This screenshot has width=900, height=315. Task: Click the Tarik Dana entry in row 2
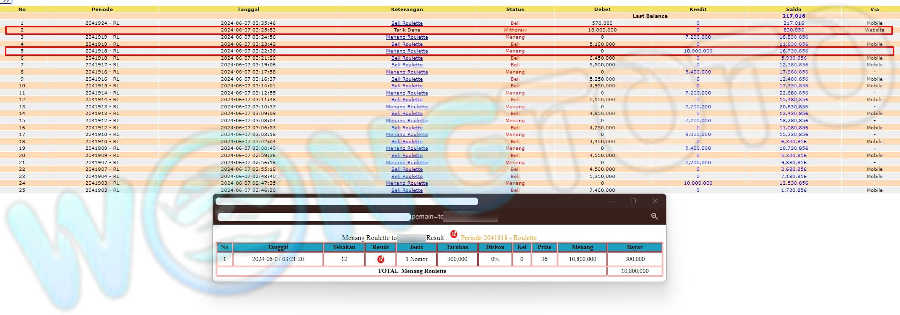point(407,30)
